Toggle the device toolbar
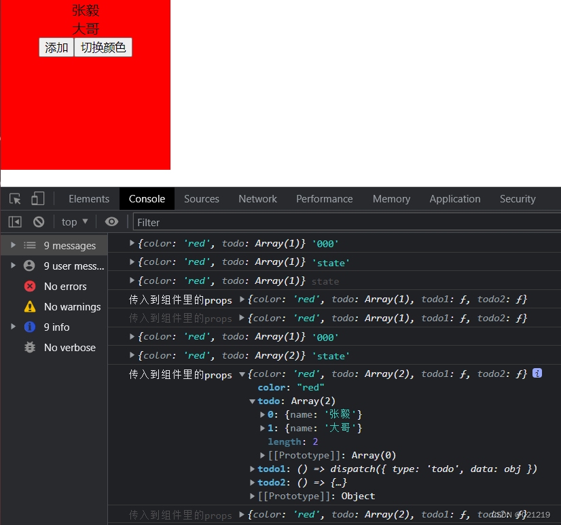Image resolution: width=561 pixels, height=525 pixels. (37, 198)
